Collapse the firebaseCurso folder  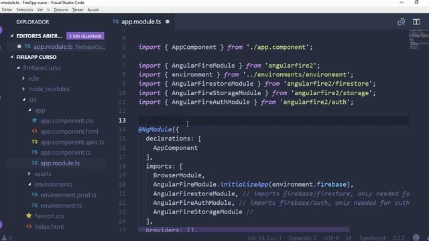coord(18,68)
